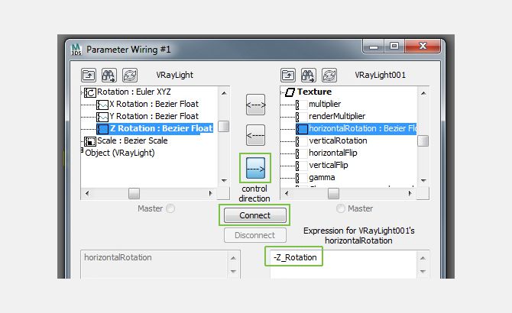Minimize the Parameter Wiring window

(374, 46)
